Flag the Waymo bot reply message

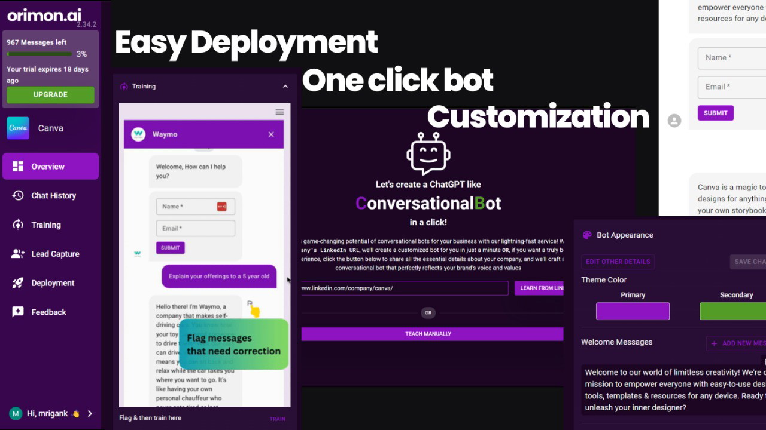tap(250, 303)
